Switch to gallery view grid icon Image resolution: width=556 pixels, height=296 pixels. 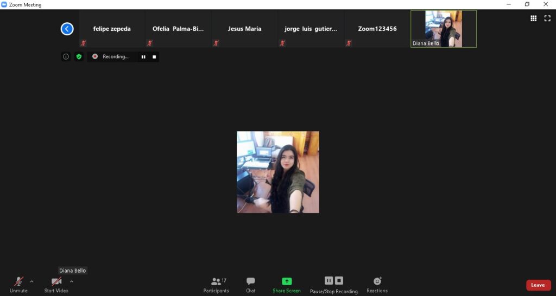click(533, 18)
